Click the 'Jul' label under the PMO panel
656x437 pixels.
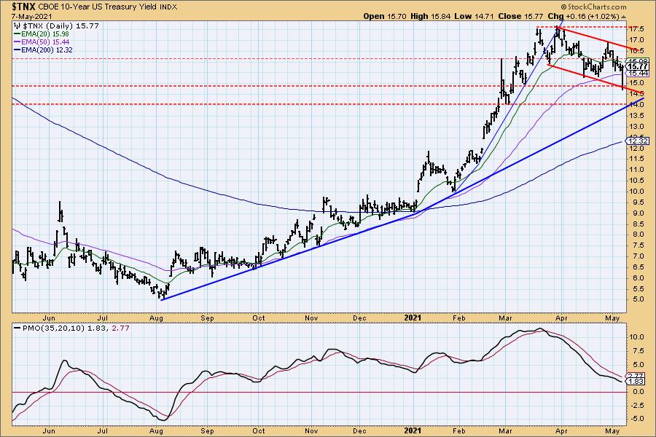pos(103,431)
